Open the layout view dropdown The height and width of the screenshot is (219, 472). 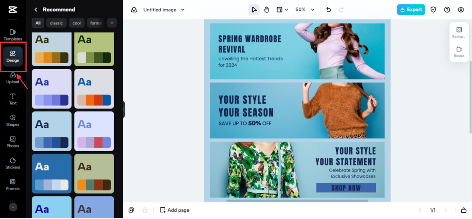pyautogui.click(x=282, y=10)
